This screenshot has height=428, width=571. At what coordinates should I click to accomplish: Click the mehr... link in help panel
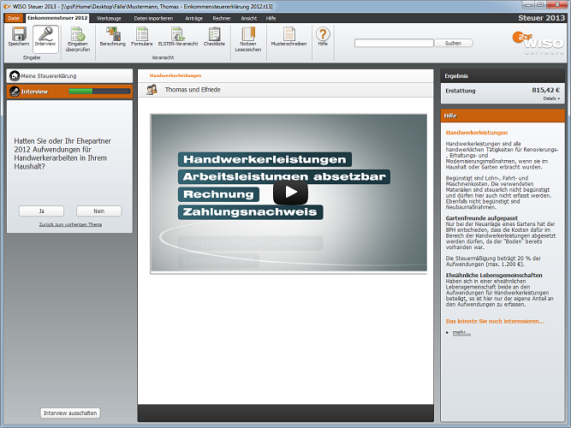461,333
